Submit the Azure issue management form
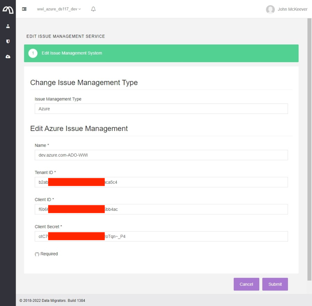The image size is (312, 306). click(x=275, y=284)
